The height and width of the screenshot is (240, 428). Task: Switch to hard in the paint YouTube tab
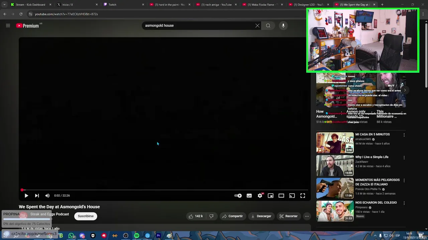pyautogui.click(x=170, y=5)
